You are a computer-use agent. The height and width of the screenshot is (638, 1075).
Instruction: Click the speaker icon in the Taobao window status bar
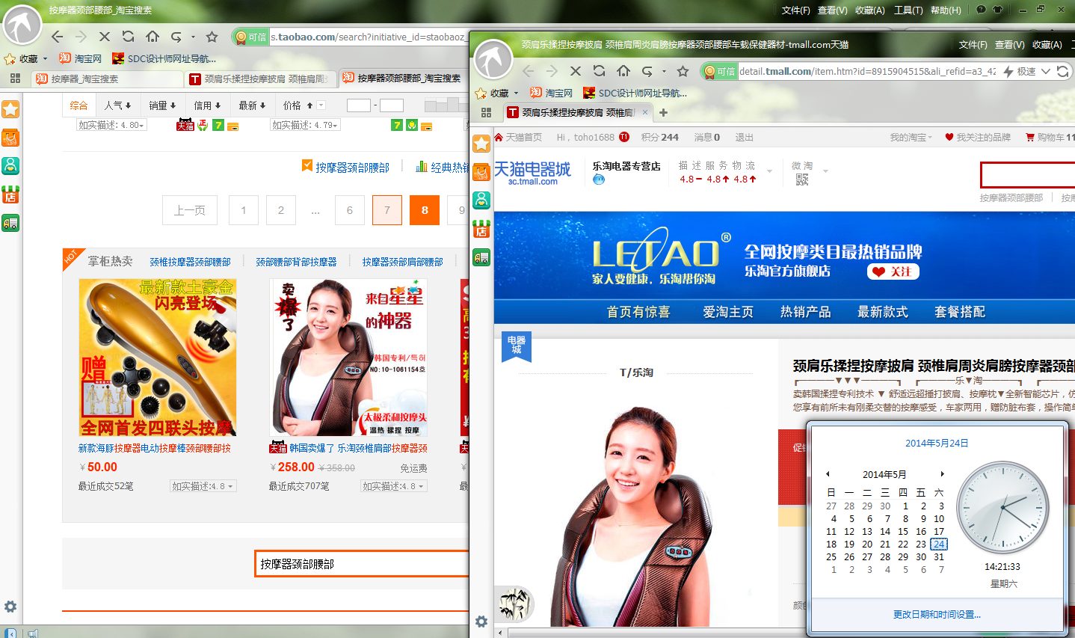click(x=33, y=633)
